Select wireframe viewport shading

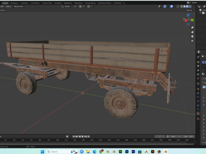182,6
